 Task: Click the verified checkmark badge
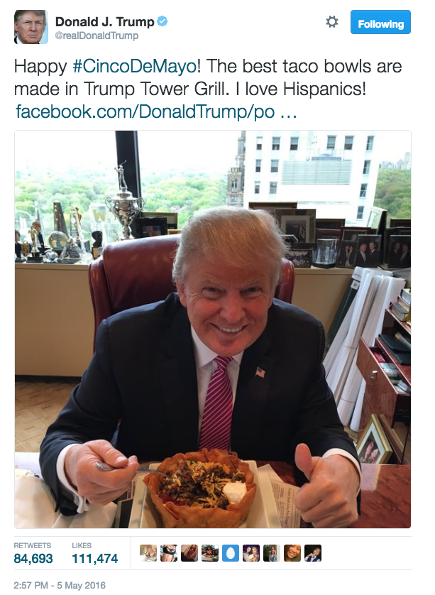point(163,21)
